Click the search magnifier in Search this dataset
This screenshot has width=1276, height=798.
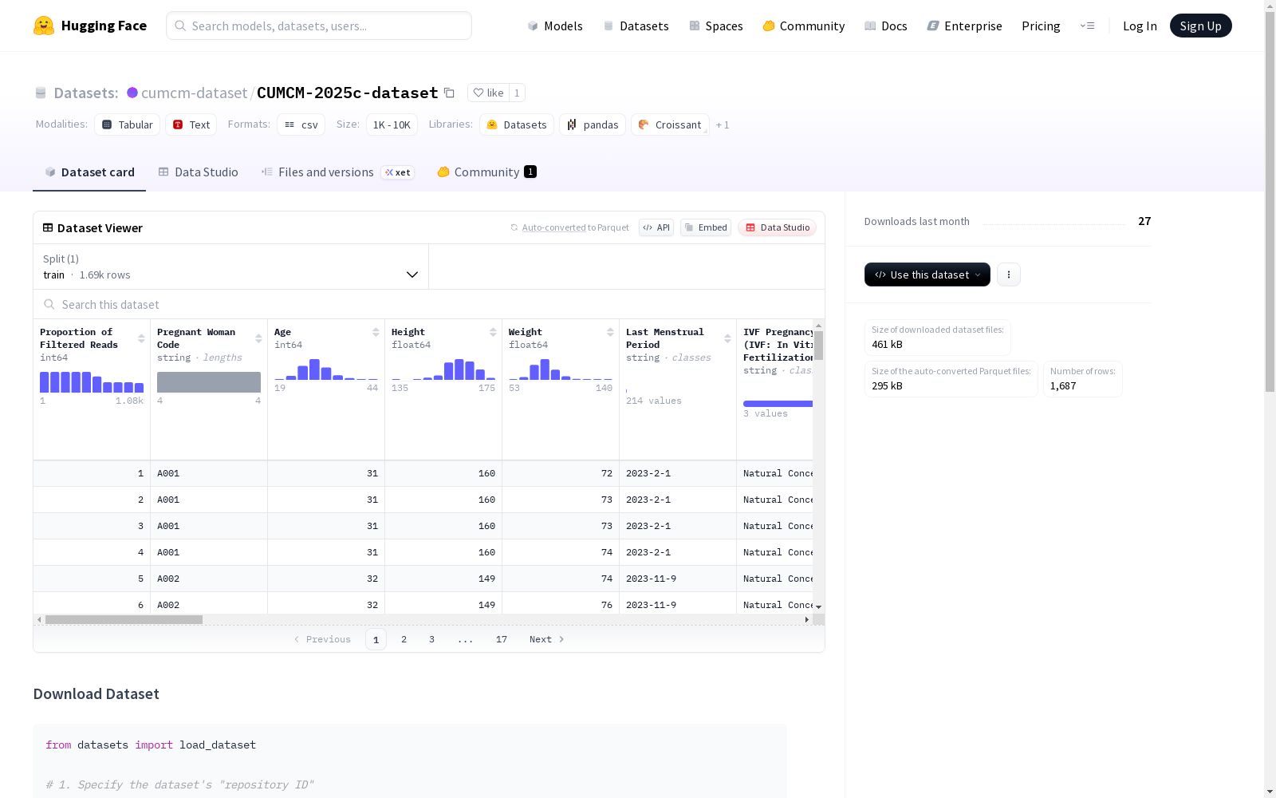49,304
